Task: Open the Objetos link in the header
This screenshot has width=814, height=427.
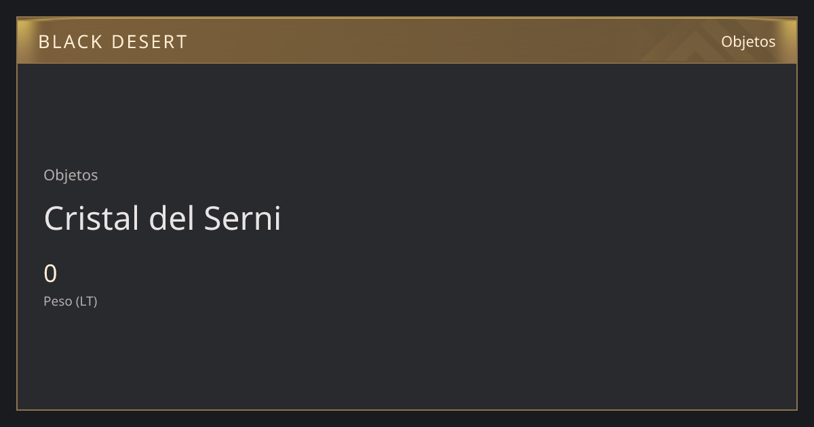Action: [x=748, y=41]
